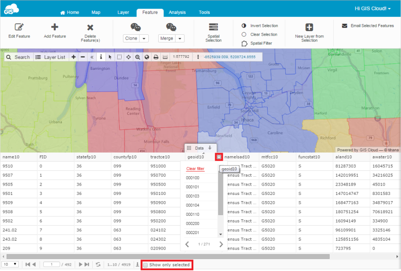Click the Add Feature plus icon
The height and width of the screenshot is (271, 401).
[55, 28]
